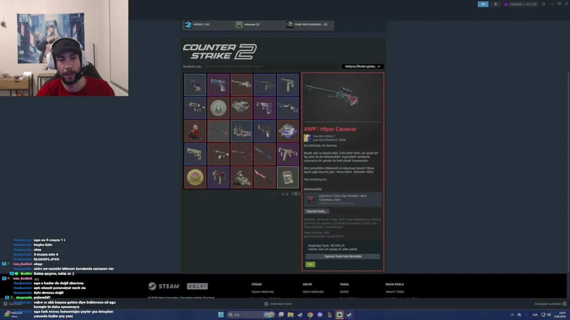This screenshot has height=320, width=570.
Task: Click the TUR keyboard language indicator
Action: (x=535, y=315)
